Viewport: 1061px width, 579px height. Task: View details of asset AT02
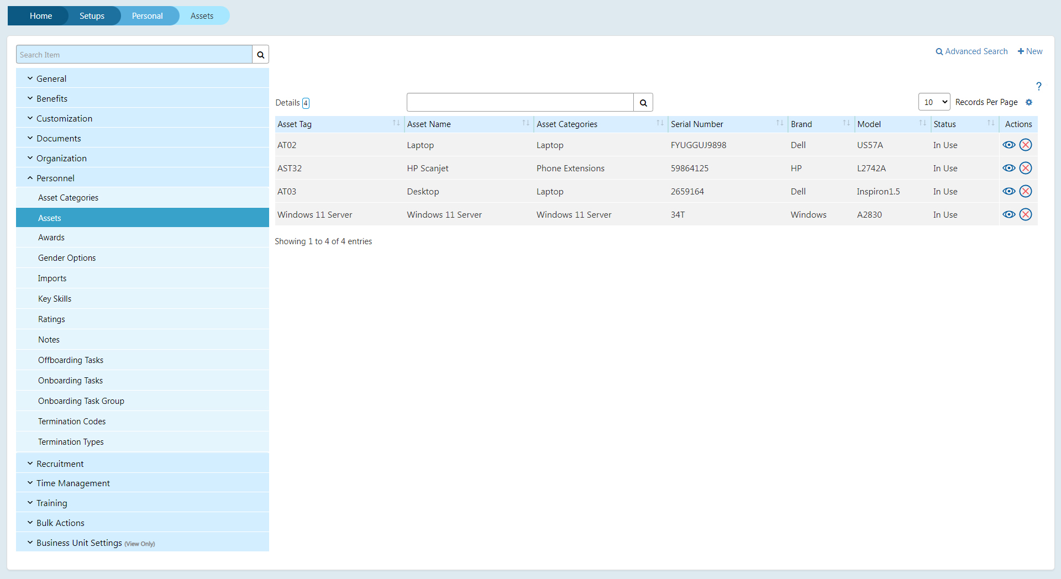1009,145
